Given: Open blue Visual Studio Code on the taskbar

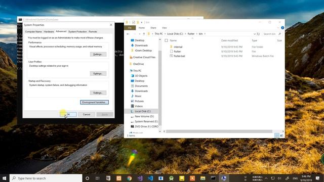Looking at the screenshot, I should tap(150, 178).
